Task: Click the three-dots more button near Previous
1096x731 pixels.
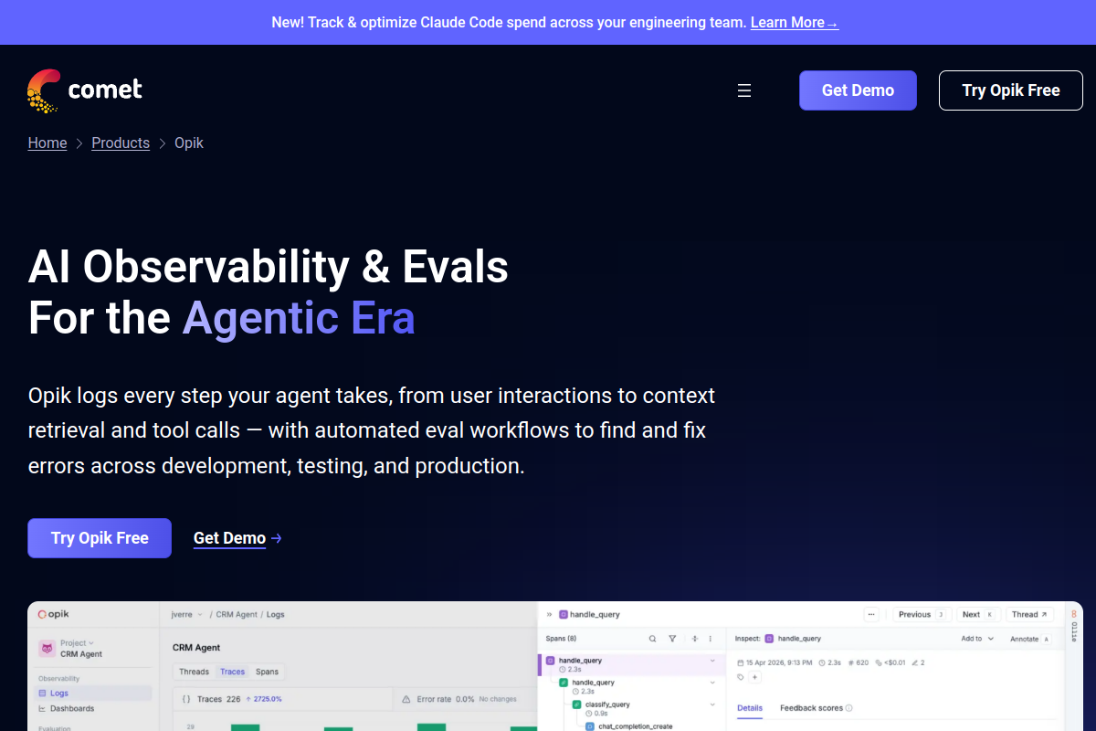Action: 871,615
